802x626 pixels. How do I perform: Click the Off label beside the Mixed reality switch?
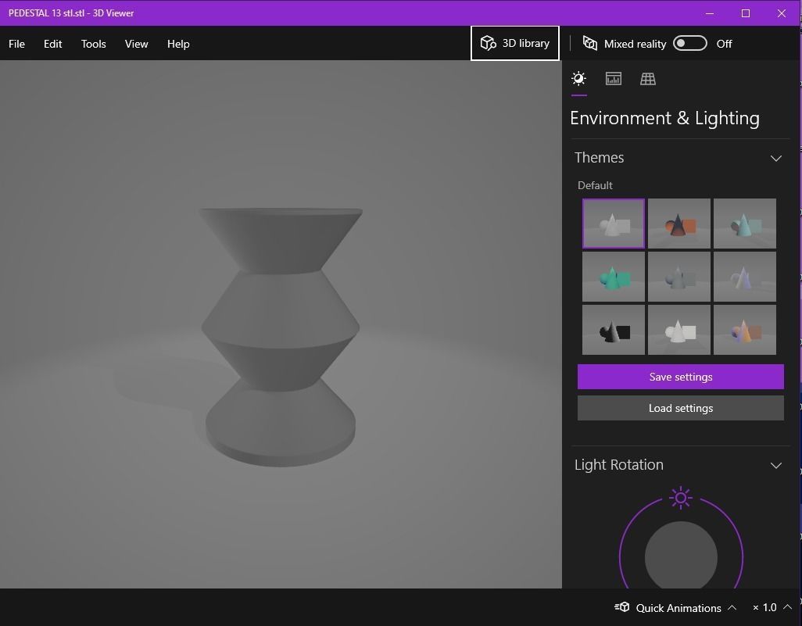[x=724, y=44]
